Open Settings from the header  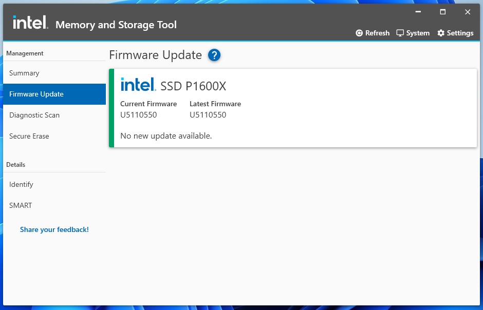[455, 33]
